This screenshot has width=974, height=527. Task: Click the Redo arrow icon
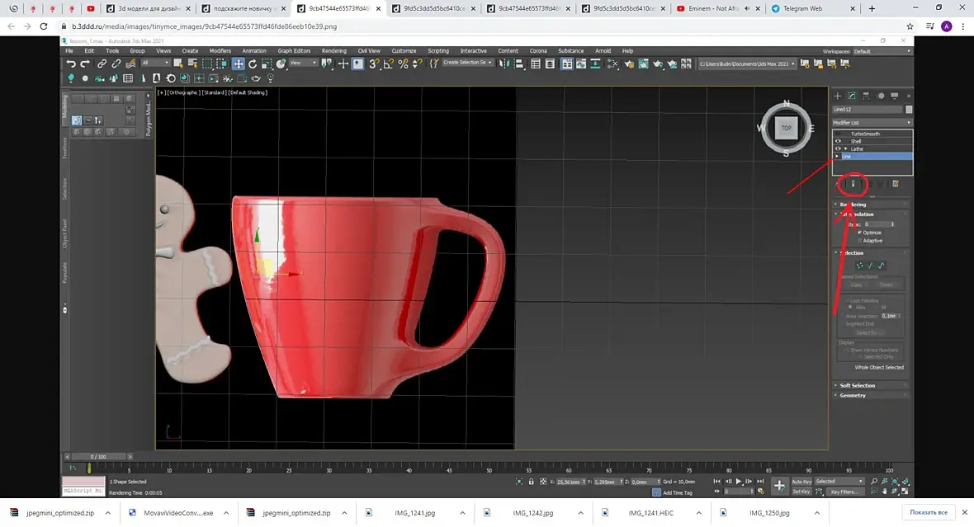coord(84,64)
